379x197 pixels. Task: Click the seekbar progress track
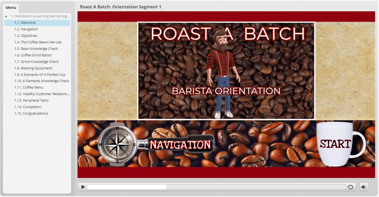(x=216, y=187)
